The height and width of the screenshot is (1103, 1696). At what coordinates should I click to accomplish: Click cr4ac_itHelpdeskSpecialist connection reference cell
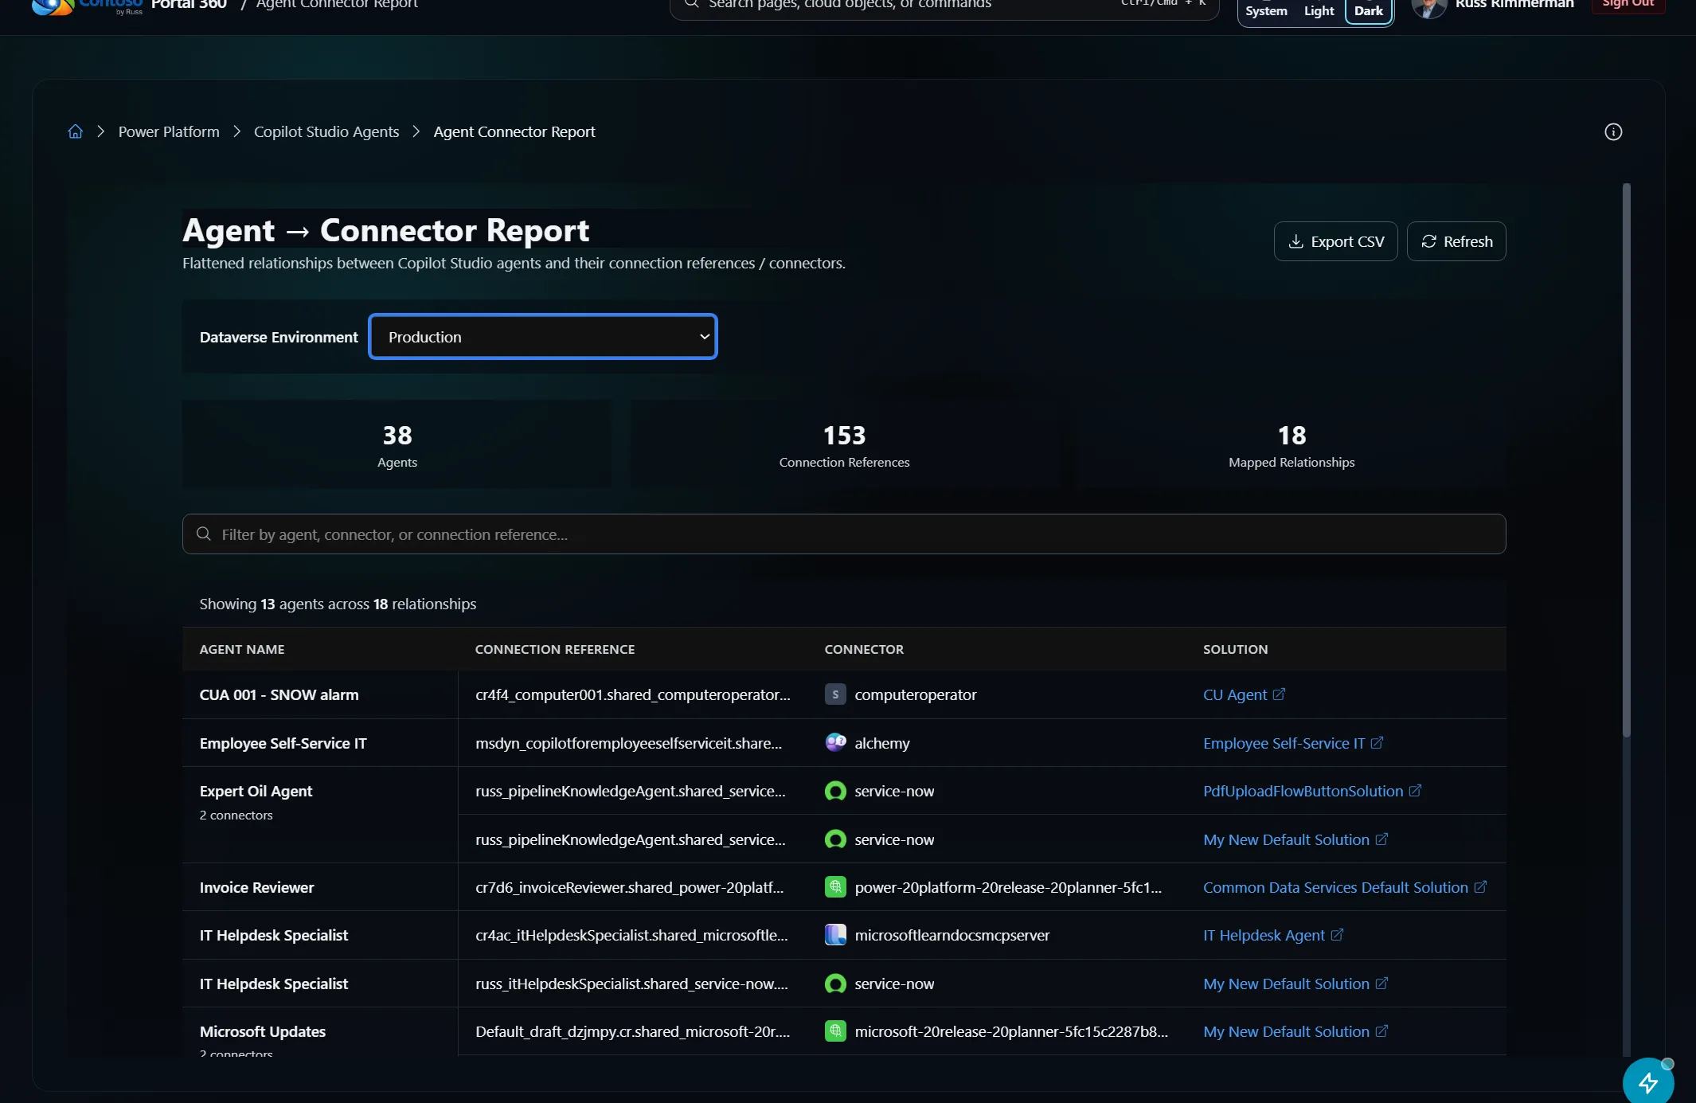click(631, 934)
